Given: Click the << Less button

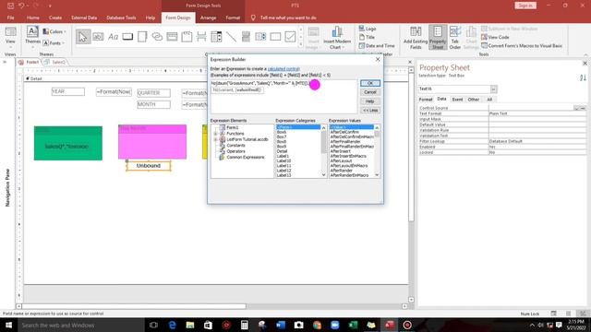Looking at the screenshot, I should tap(369, 111).
